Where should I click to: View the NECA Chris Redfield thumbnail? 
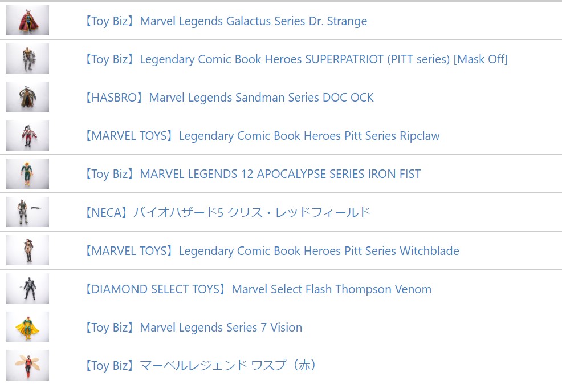coord(27,212)
